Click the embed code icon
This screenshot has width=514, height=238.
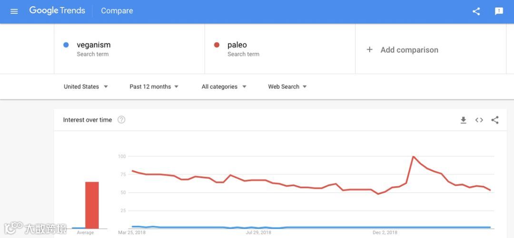click(x=479, y=120)
